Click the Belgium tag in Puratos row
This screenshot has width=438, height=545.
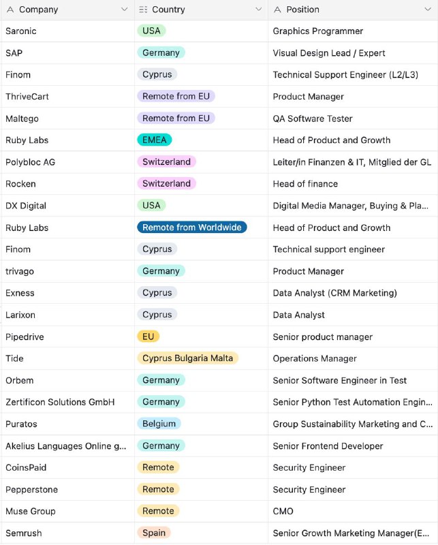click(x=159, y=423)
